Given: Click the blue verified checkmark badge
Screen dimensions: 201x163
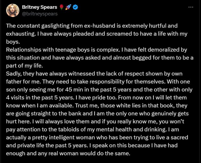Looking at the screenshot, I should click(x=75, y=7).
